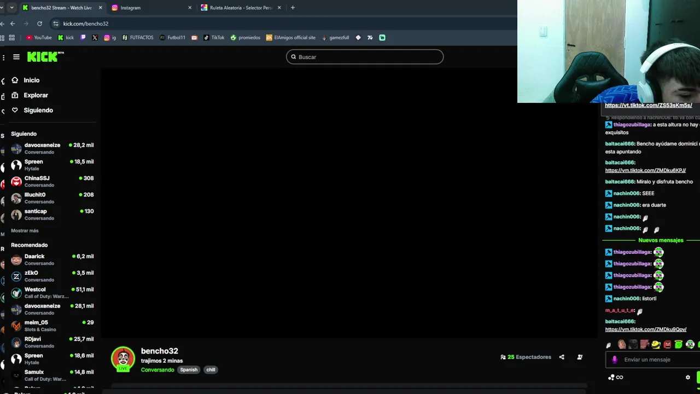The height and width of the screenshot is (394, 700).
Task: Open the gamezfull bookmark
Action: (335, 38)
